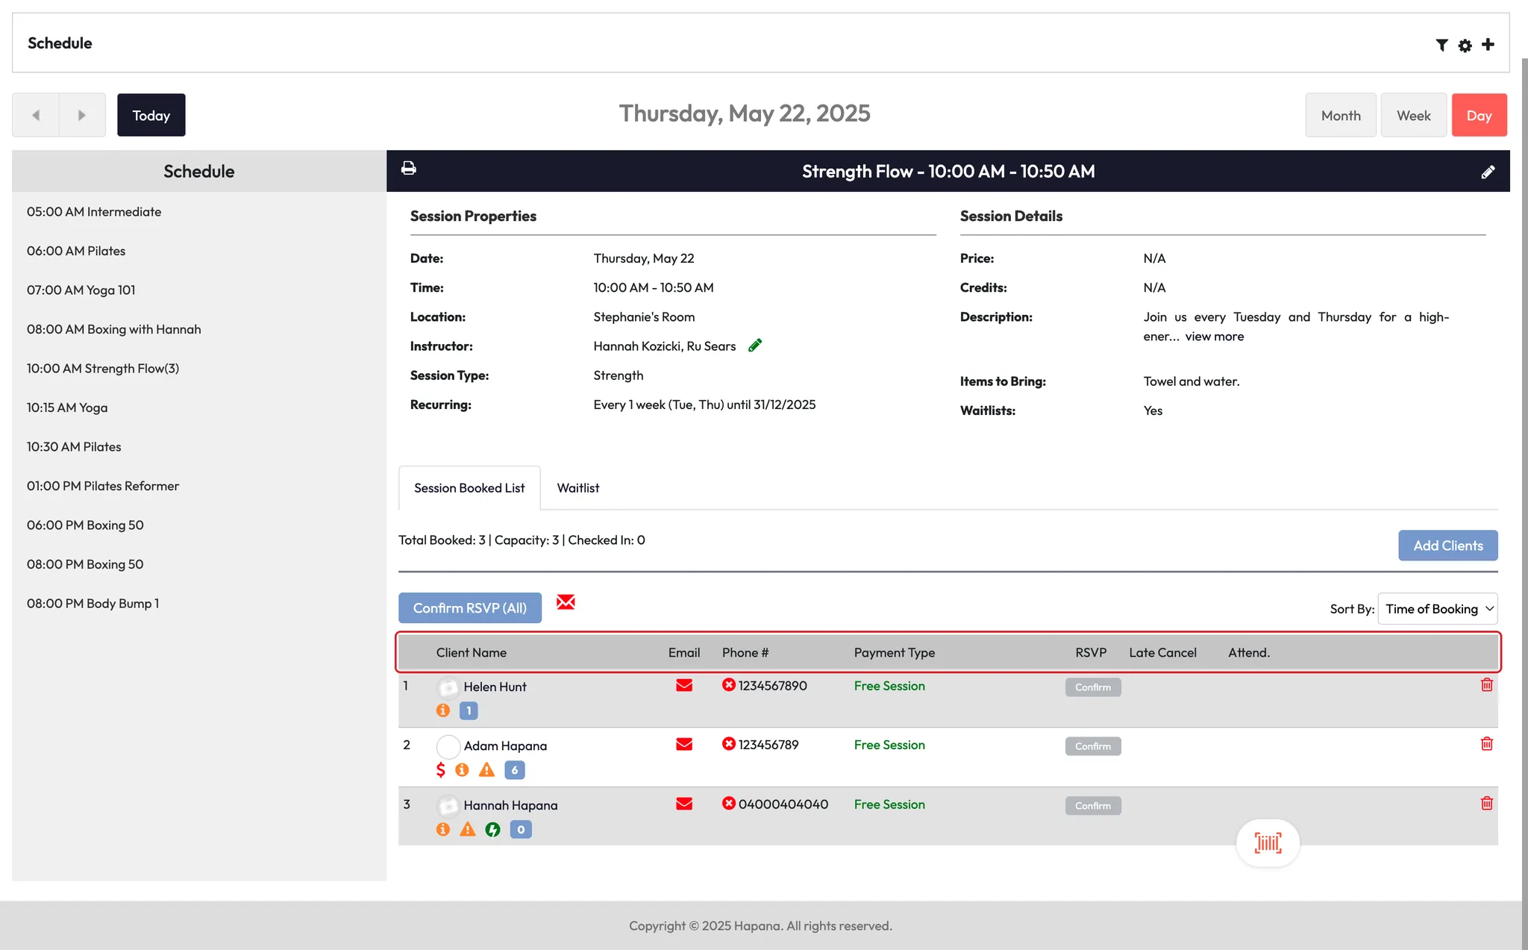Click Hannah Hapana's green lightning icon
The height and width of the screenshot is (950, 1528).
(492, 829)
